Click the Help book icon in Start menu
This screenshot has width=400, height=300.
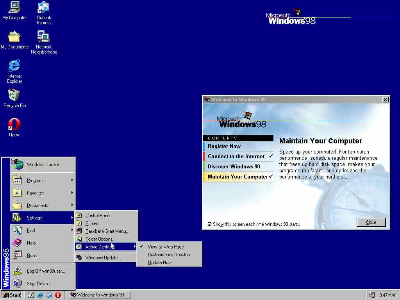(x=17, y=243)
